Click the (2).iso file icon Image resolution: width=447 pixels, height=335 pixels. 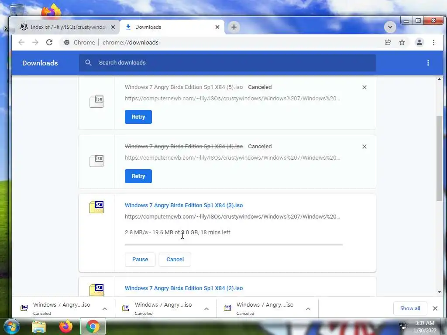coord(96,290)
